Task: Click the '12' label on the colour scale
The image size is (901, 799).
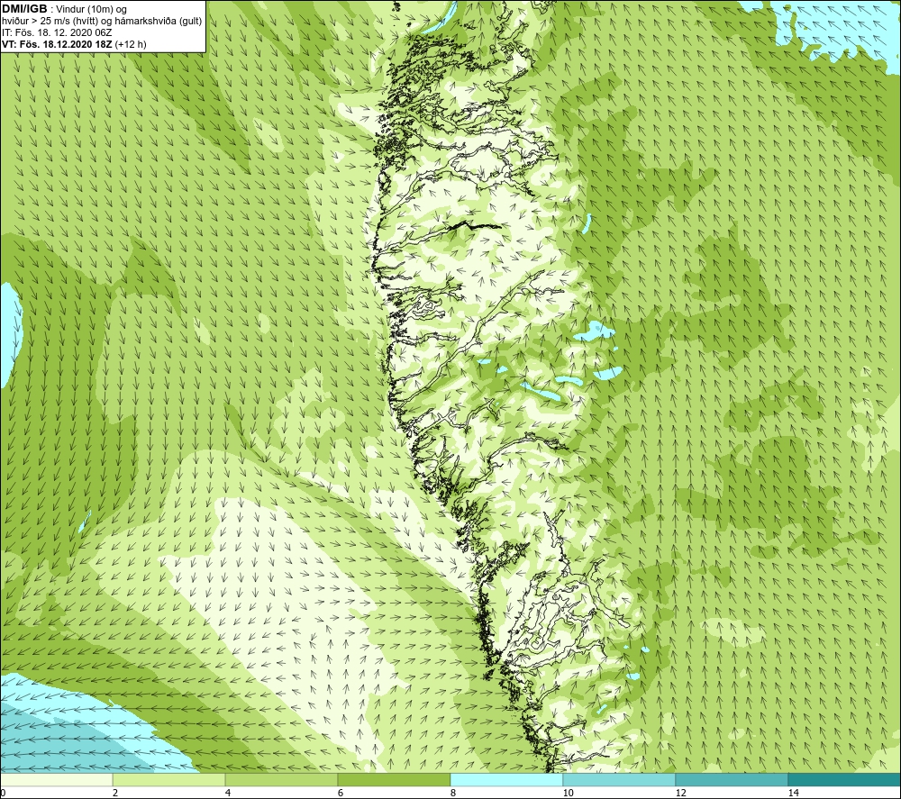Action: (x=680, y=794)
